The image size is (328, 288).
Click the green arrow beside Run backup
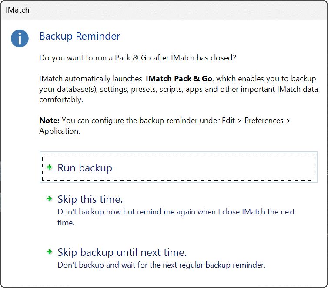[49, 167]
